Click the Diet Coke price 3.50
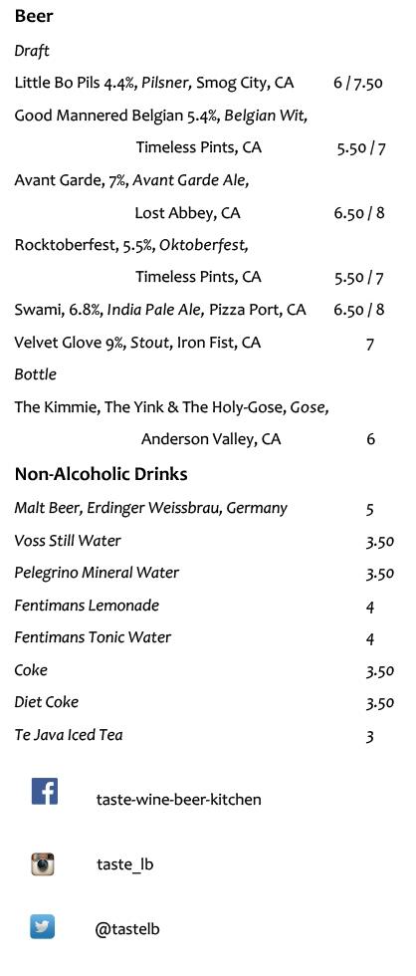Viewport: 416px width, 976px height. click(380, 703)
